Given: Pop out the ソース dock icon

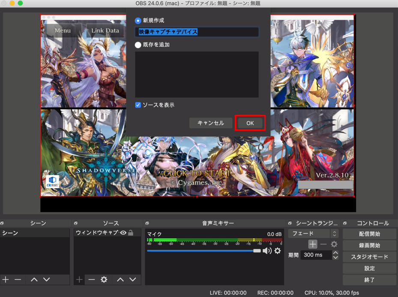Looking at the screenshot, I should tap(76, 223).
